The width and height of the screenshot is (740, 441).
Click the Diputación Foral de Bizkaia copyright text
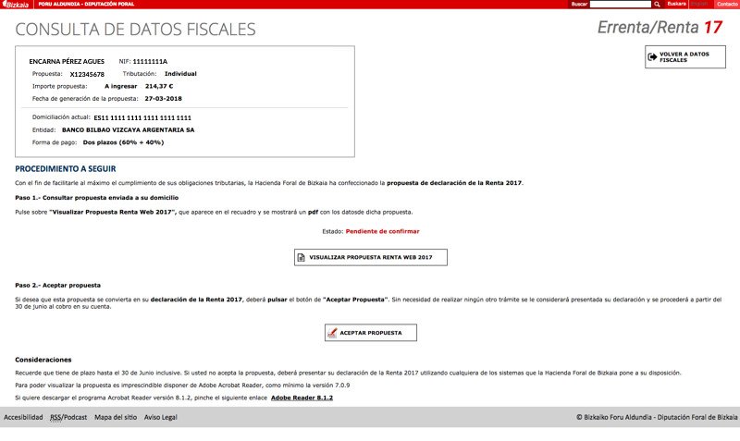(657, 417)
